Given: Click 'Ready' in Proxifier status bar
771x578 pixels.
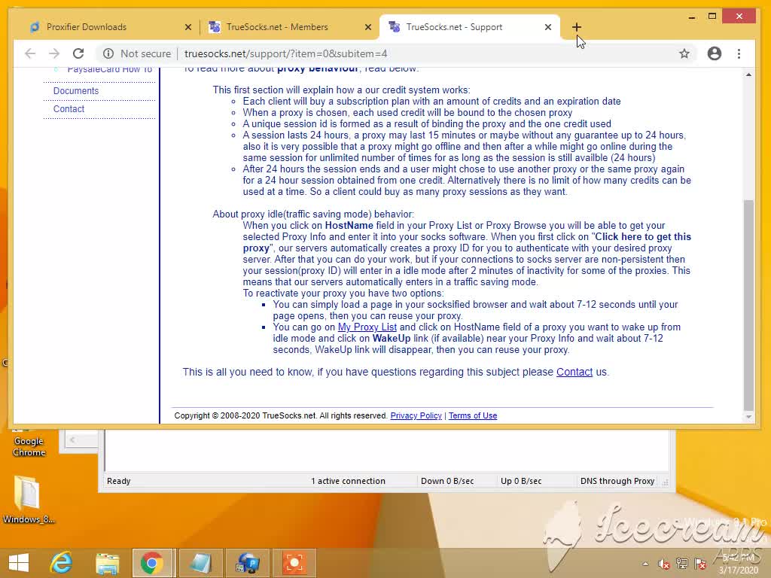Looking at the screenshot, I should (x=118, y=481).
